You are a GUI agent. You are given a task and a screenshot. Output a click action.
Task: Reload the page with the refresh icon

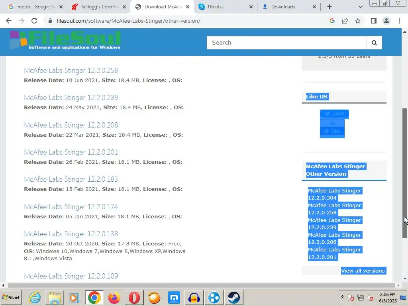tap(34, 21)
